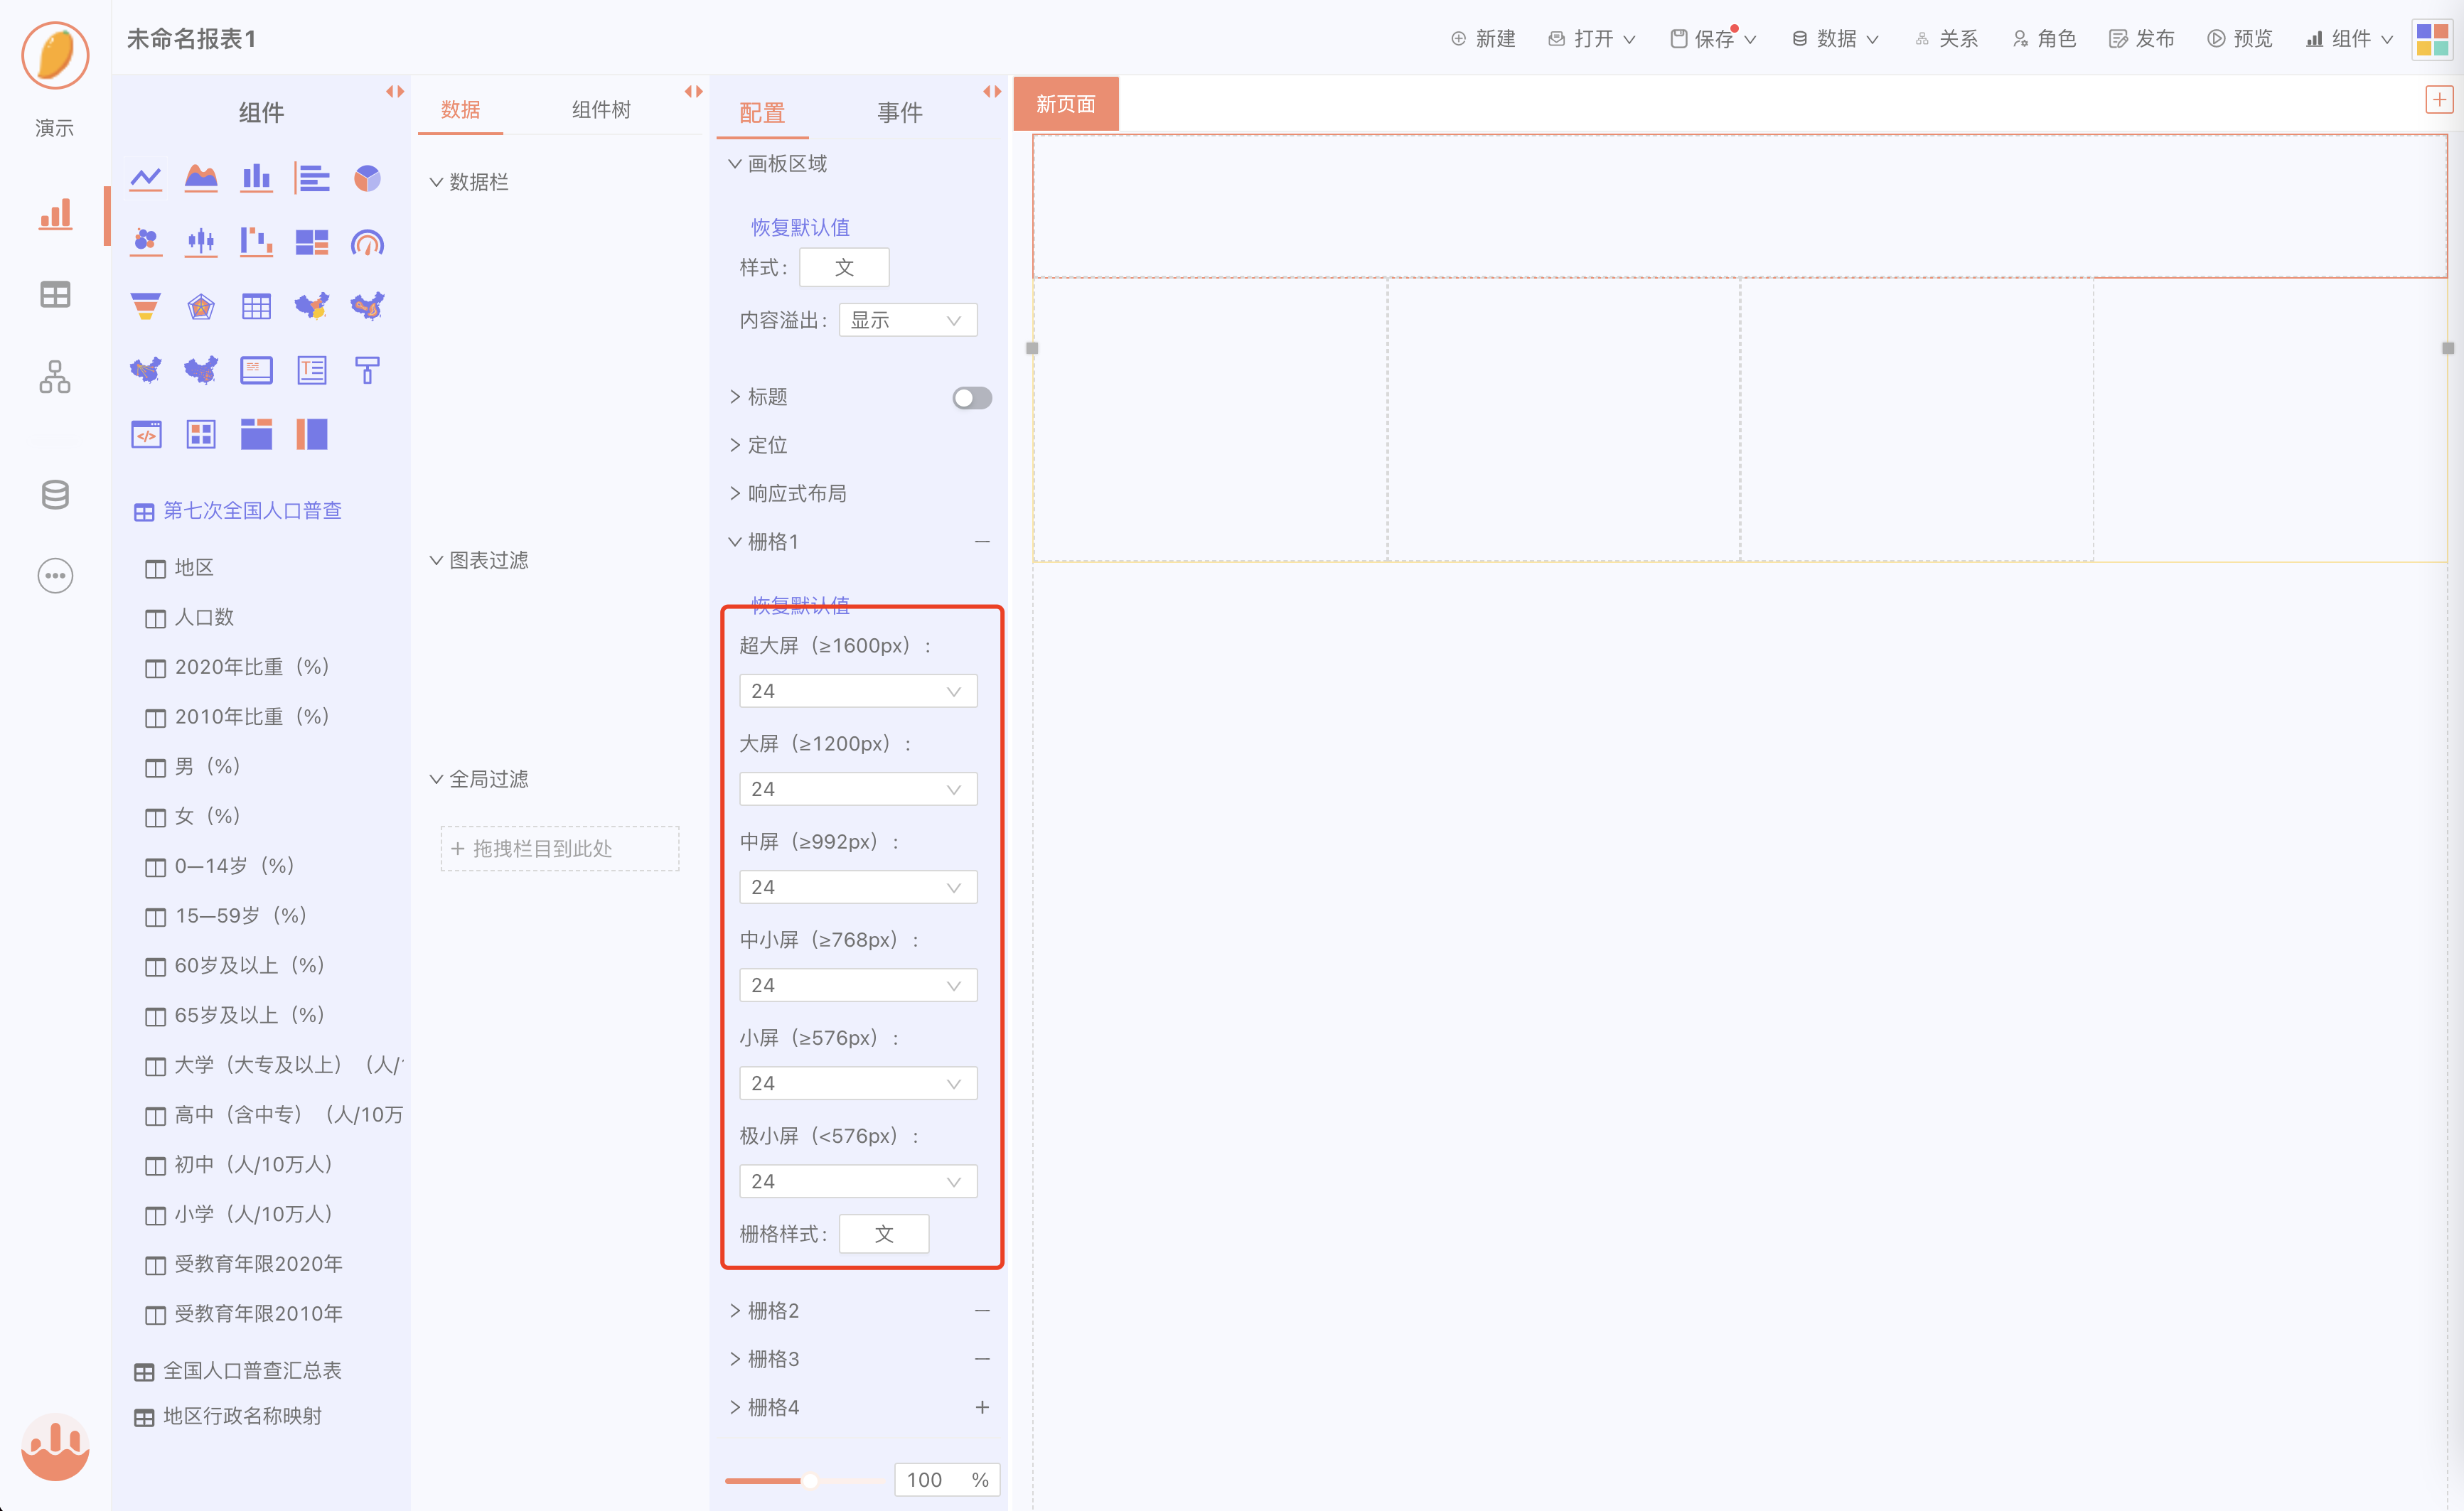Viewport: 2464px width, 1511px height.
Task: Select the tabbed panel layout component
Action: tap(256, 434)
